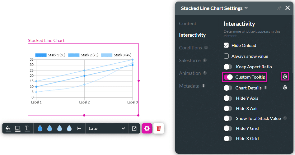Open Custom Tooltip gear settings
Viewport: 295px width, 155px height.
coord(285,76)
